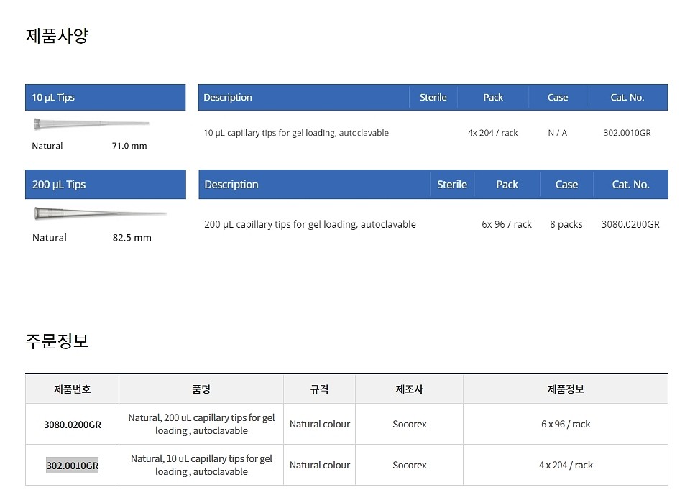The width and height of the screenshot is (690, 495).
Task: Click the Natural colour cell
Action: coord(319,424)
